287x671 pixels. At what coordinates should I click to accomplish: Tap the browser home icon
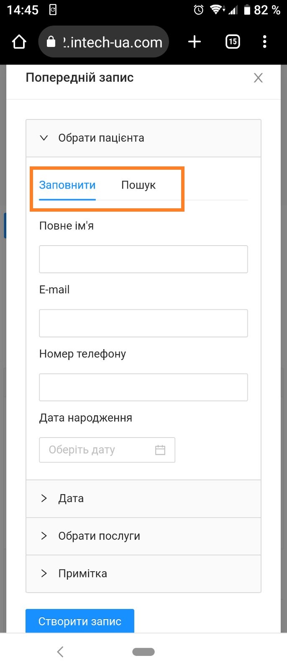click(x=19, y=42)
